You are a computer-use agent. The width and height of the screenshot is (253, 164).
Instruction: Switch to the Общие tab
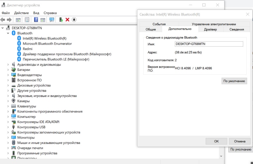pyautogui.click(x=151, y=29)
